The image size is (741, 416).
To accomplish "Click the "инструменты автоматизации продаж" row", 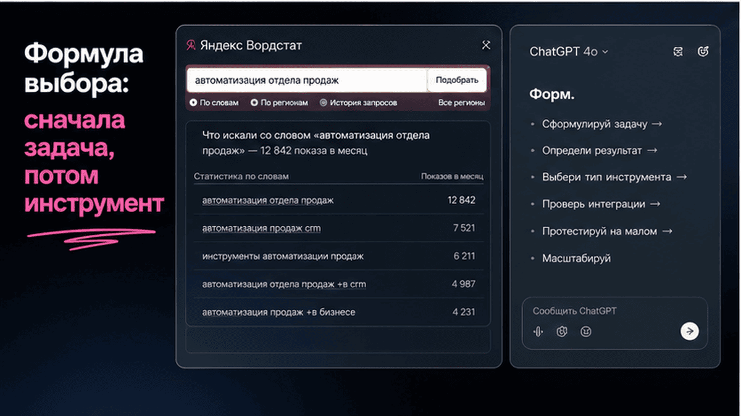I will pyautogui.click(x=338, y=256).
